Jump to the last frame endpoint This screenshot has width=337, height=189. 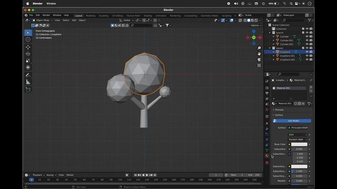click(x=155, y=175)
